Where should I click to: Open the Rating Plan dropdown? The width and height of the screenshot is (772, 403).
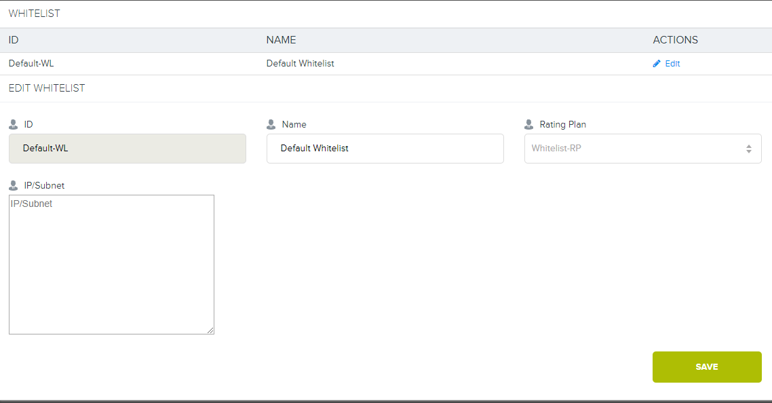click(x=642, y=149)
